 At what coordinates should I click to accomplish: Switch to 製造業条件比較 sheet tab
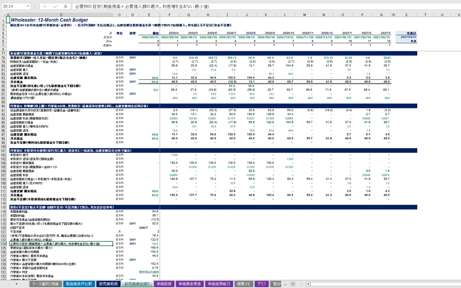[x=79, y=284]
